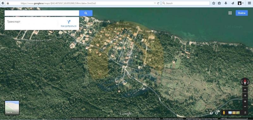
Task: Toggle the tilt view button
Action: pos(245,90)
